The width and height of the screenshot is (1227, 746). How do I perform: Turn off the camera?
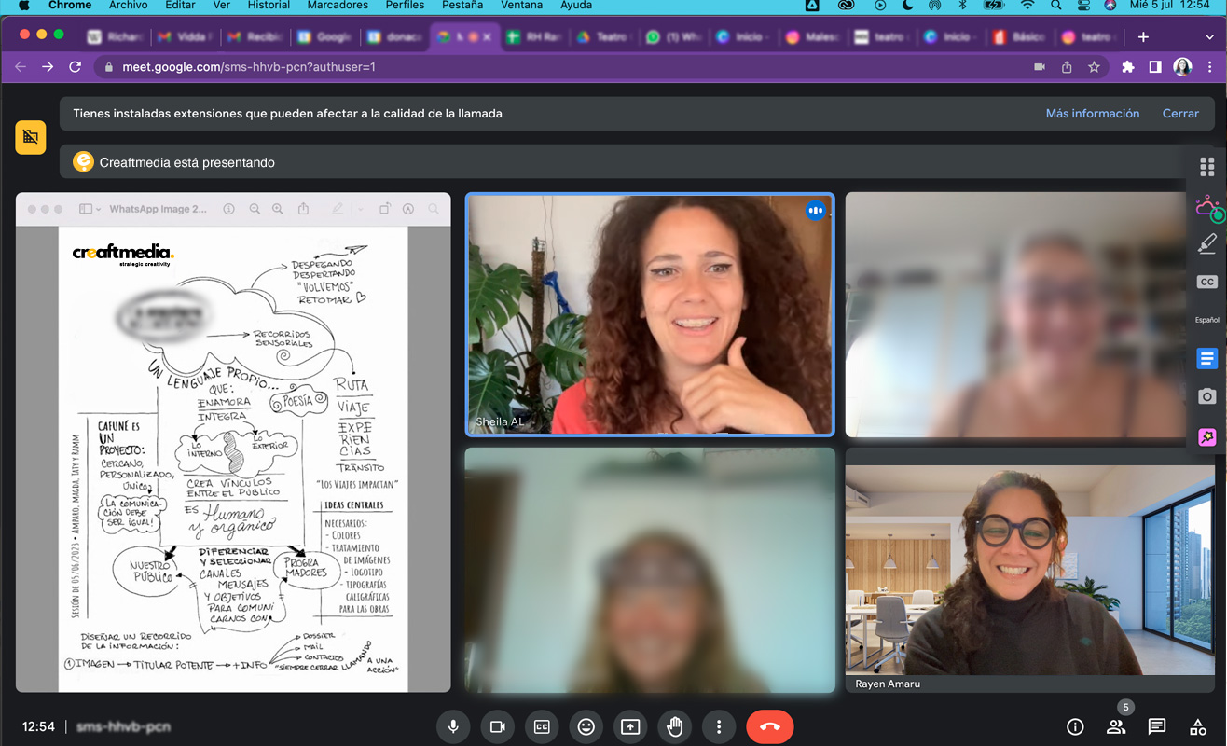[x=498, y=726]
